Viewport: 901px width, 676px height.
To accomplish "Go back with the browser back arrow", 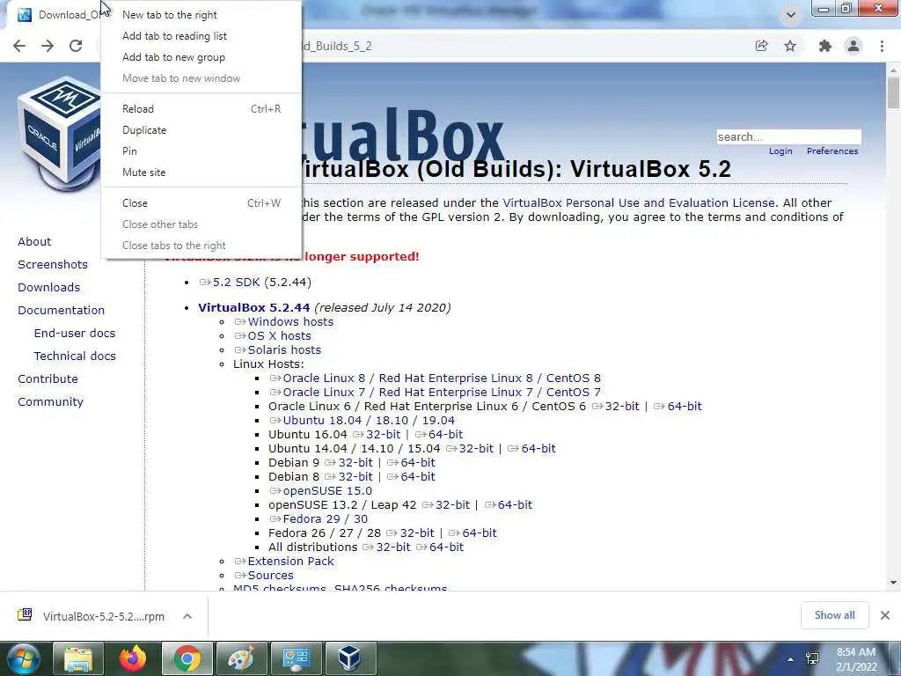I will click(19, 46).
